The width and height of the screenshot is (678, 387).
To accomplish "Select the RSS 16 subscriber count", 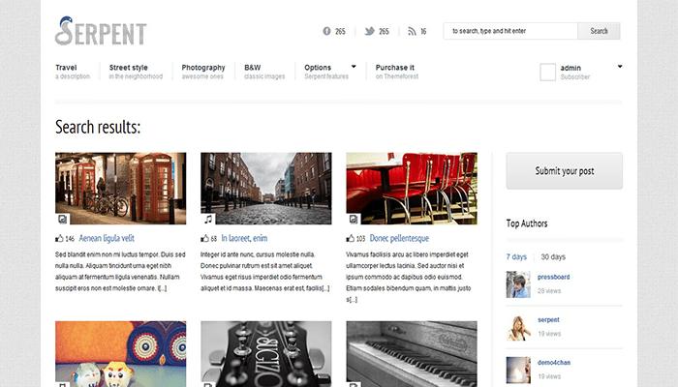I will (423, 31).
